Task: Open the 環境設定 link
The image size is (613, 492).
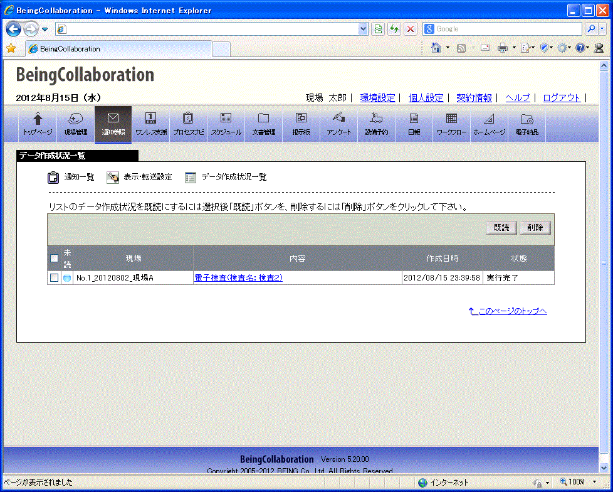Action: 378,98
